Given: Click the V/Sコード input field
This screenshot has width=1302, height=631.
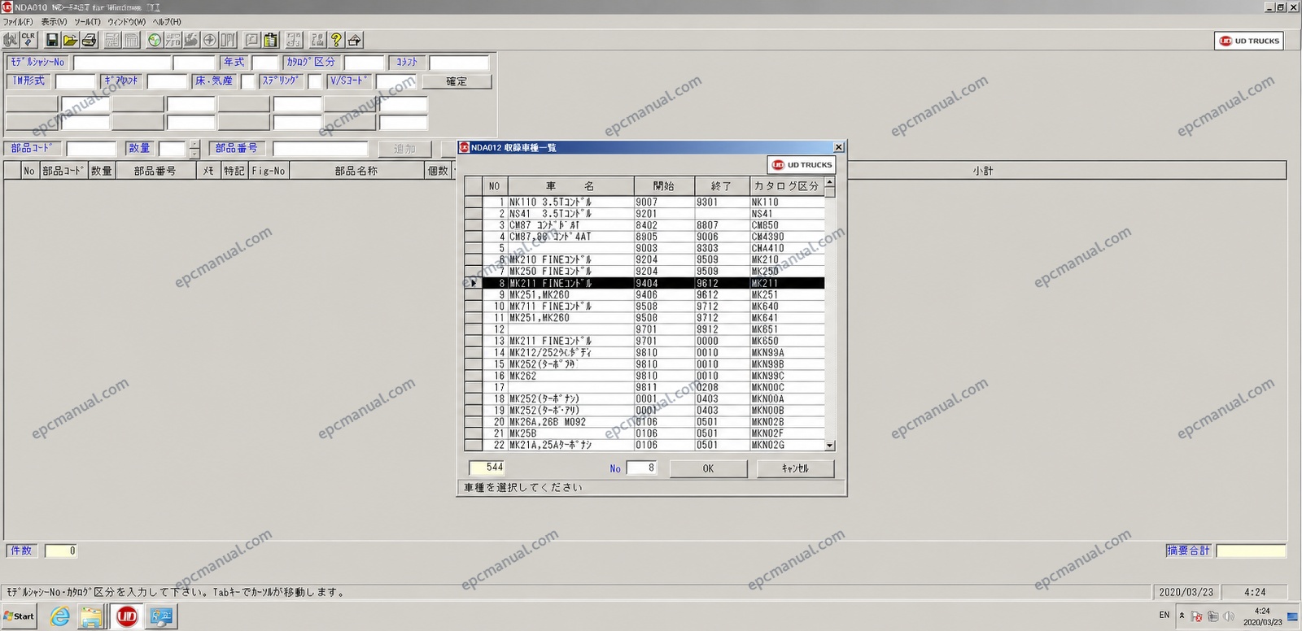Looking at the screenshot, I should pyautogui.click(x=395, y=81).
